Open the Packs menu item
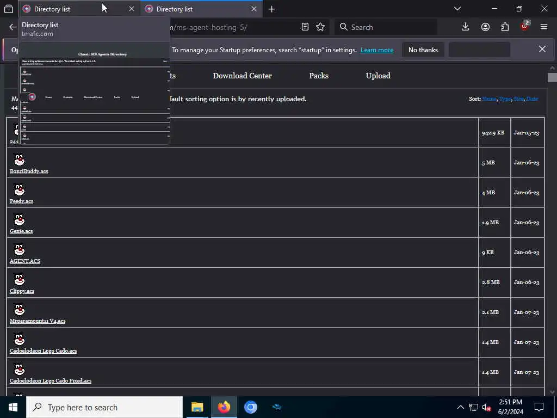This screenshot has width=557, height=418. coord(319,76)
